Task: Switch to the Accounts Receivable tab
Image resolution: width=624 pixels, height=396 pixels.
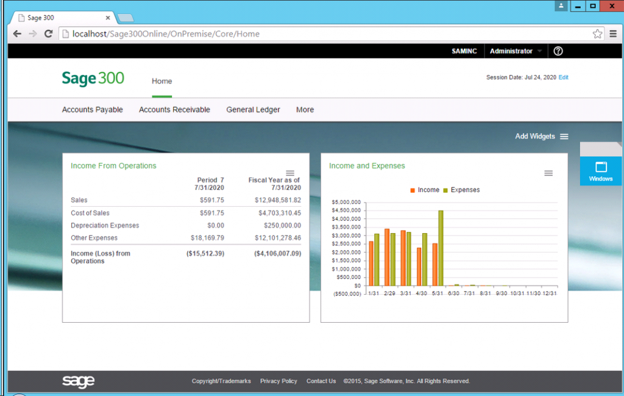Action: 174,110
